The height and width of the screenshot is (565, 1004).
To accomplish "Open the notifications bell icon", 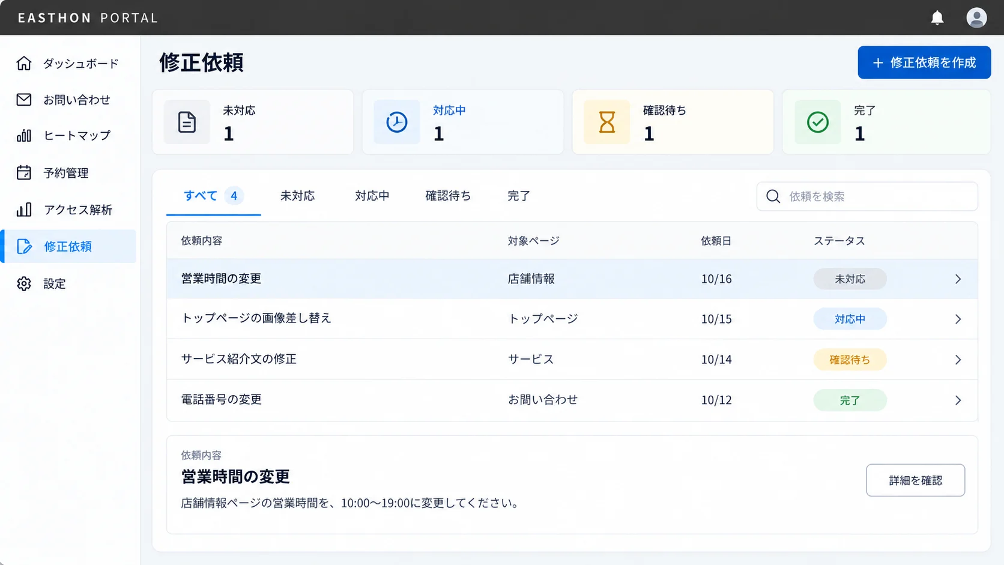I will (x=937, y=18).
